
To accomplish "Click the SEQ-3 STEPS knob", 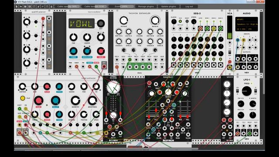I will pos(194,21).
